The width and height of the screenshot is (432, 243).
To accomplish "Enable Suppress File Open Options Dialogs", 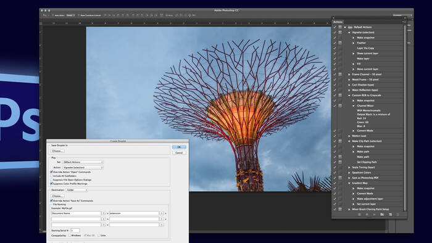I will click(x=51, y=179).
